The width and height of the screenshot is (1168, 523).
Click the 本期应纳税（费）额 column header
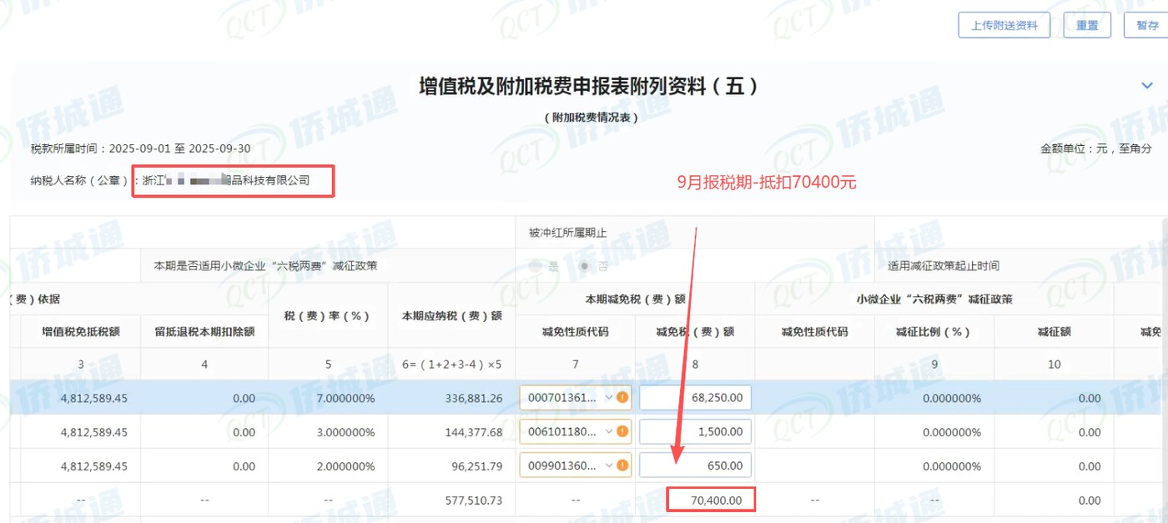pos(451,315)
